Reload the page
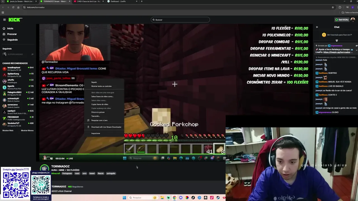This screenshot has height=201, width=358. point(13,7)
